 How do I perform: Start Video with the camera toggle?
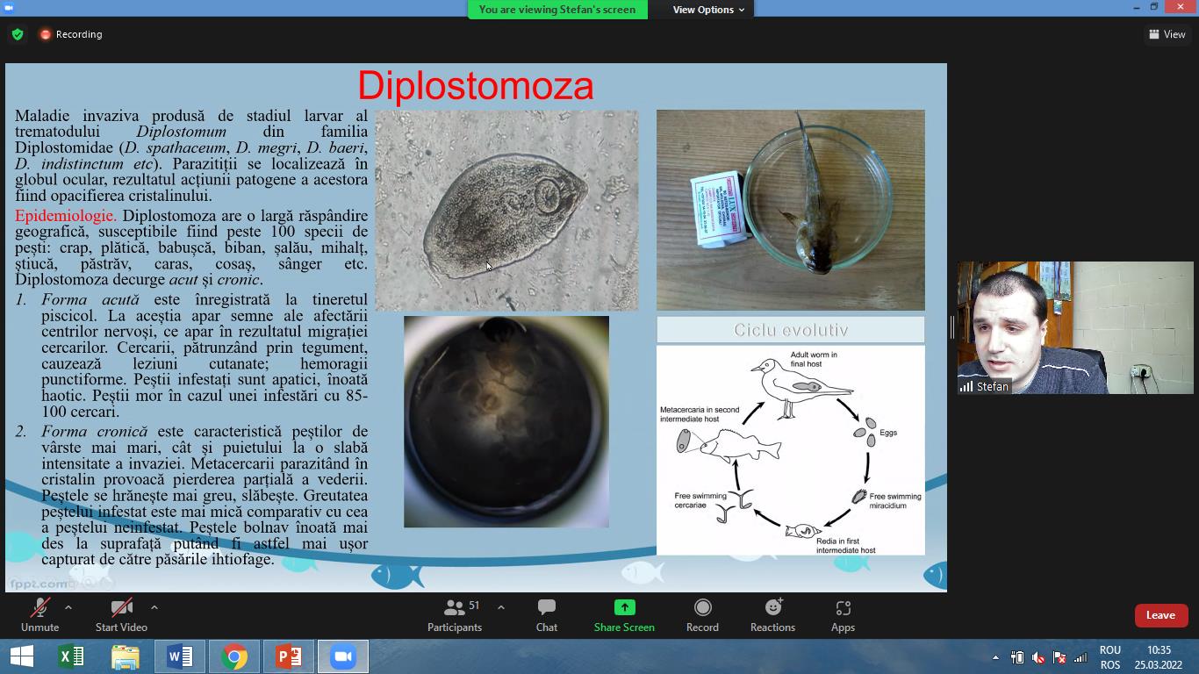pyautogui.click(x=121, y=614)
